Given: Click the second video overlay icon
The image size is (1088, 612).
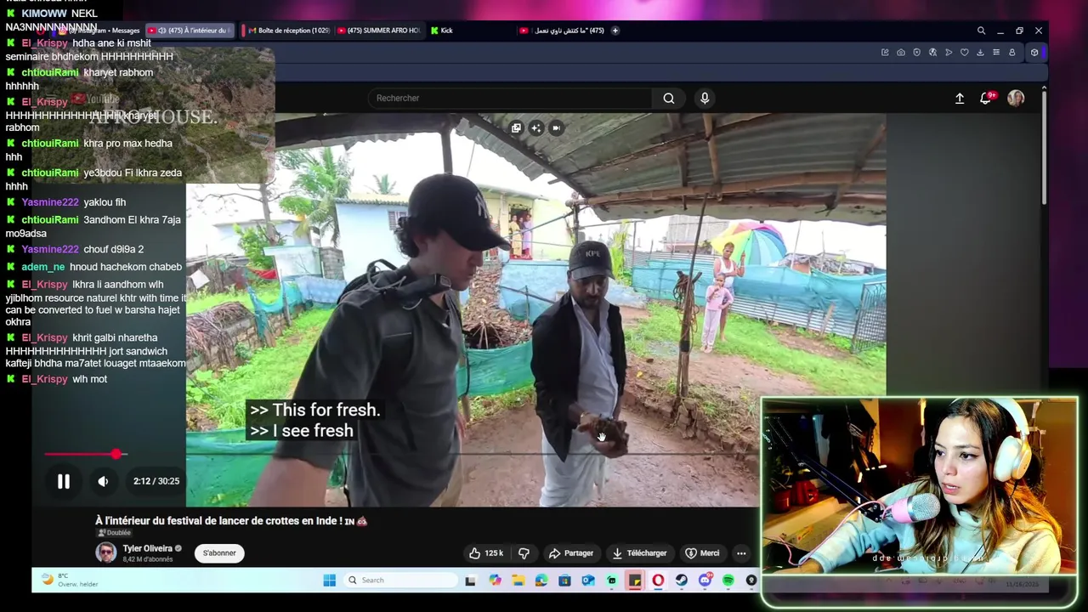Looking at the screenshot, I should (536, 128).
